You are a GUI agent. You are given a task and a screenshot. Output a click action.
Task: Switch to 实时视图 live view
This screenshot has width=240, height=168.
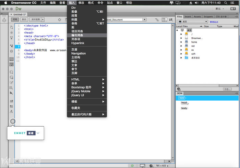(x=36, y=20)
